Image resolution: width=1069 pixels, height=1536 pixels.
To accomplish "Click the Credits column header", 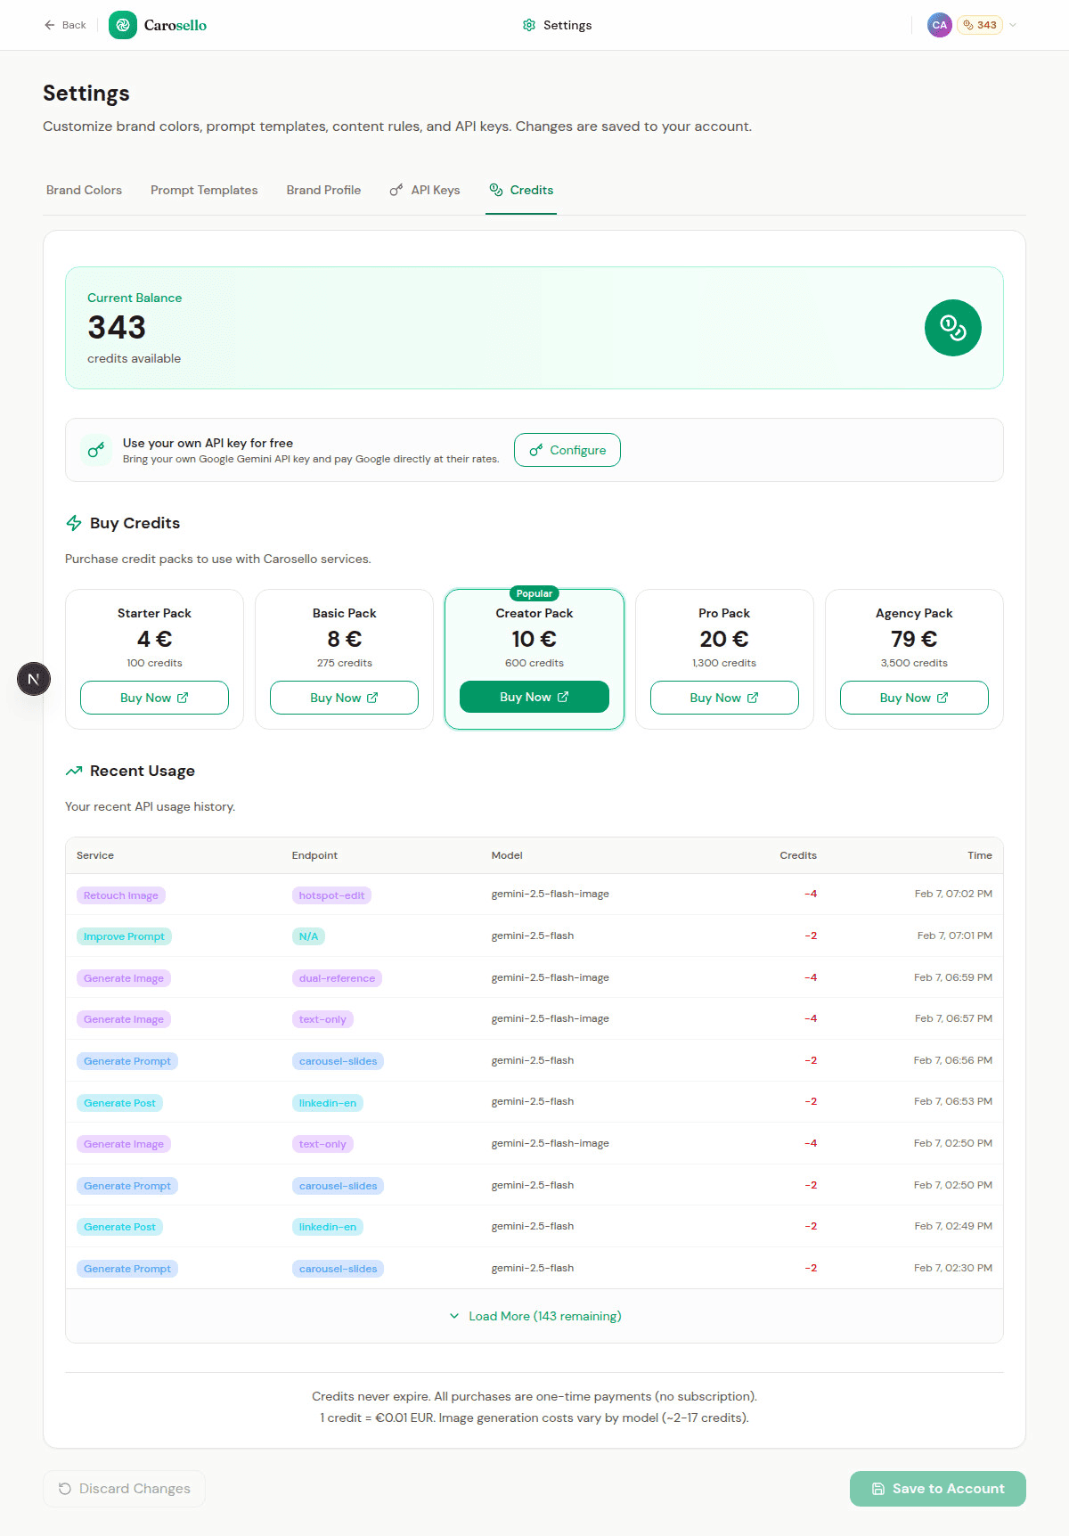I will pos(798,855).
